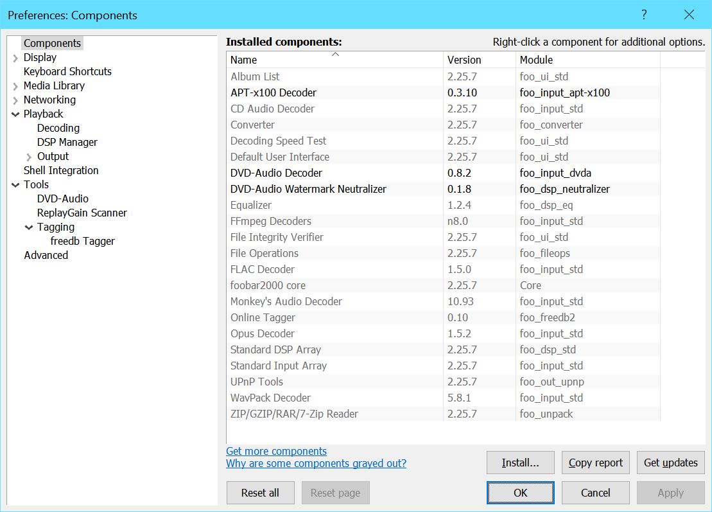Expand the Media Library node

pos(15,86)
